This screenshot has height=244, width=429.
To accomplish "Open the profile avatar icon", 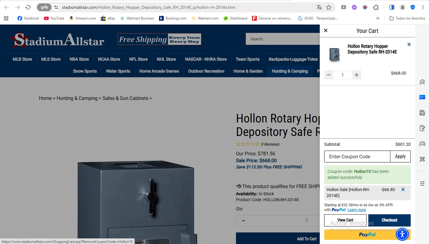I will (402, 7).
